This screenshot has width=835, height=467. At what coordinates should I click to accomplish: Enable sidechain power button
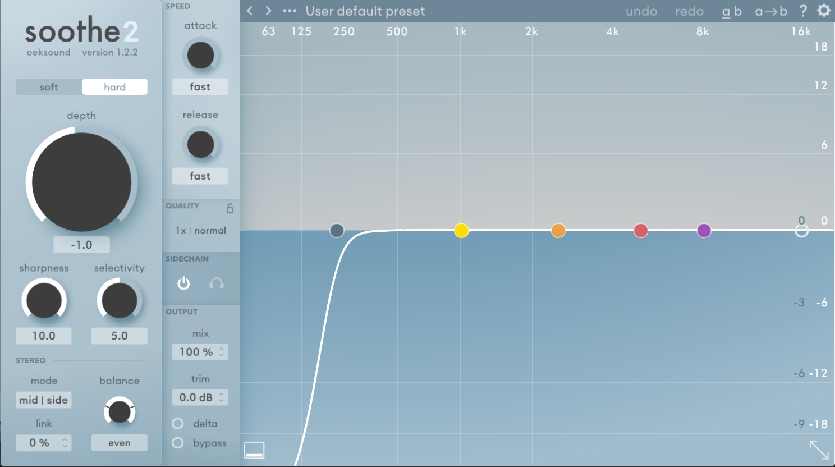[x=183, y=283]
